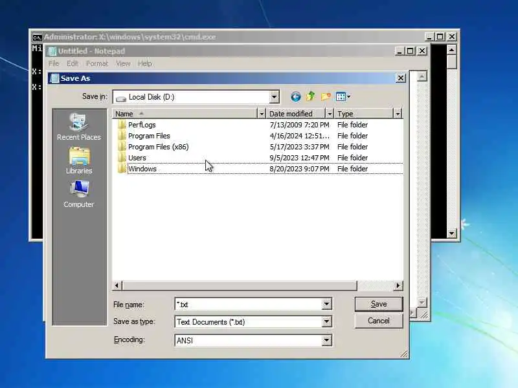
Task: Select the Windows date 8/20/2023 9:07 PM
Action: pos(299,169)
